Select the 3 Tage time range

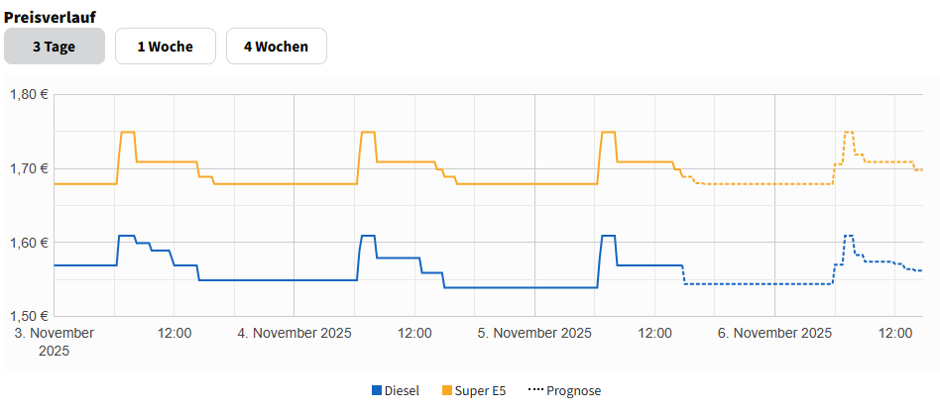pos(55,47)
